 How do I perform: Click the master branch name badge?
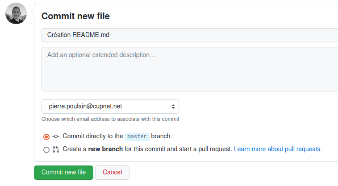137,136
